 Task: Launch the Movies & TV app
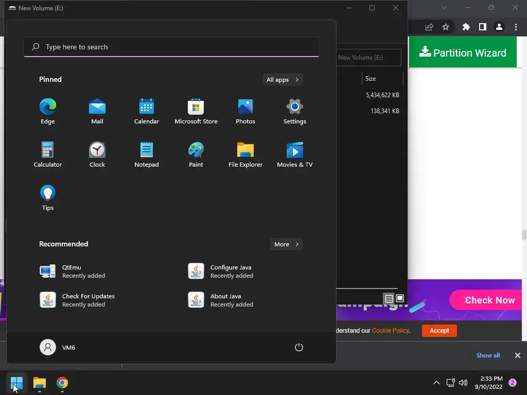[295, 154]
